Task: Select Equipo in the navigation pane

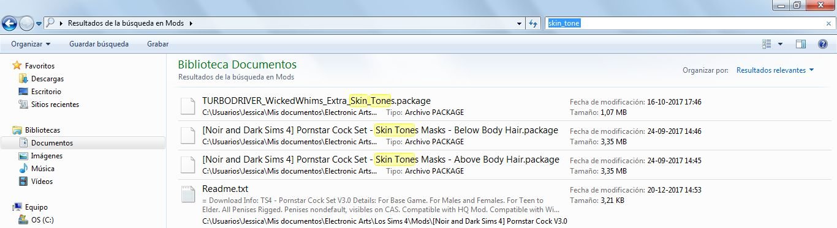Action: coord(36,207)
